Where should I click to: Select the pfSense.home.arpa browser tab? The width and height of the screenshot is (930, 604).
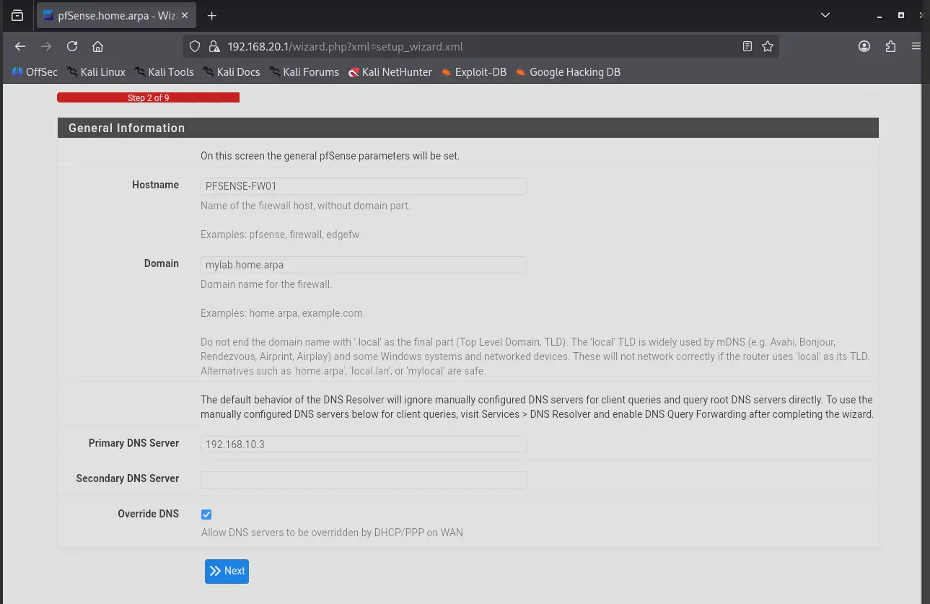click(x=116, y=15)
